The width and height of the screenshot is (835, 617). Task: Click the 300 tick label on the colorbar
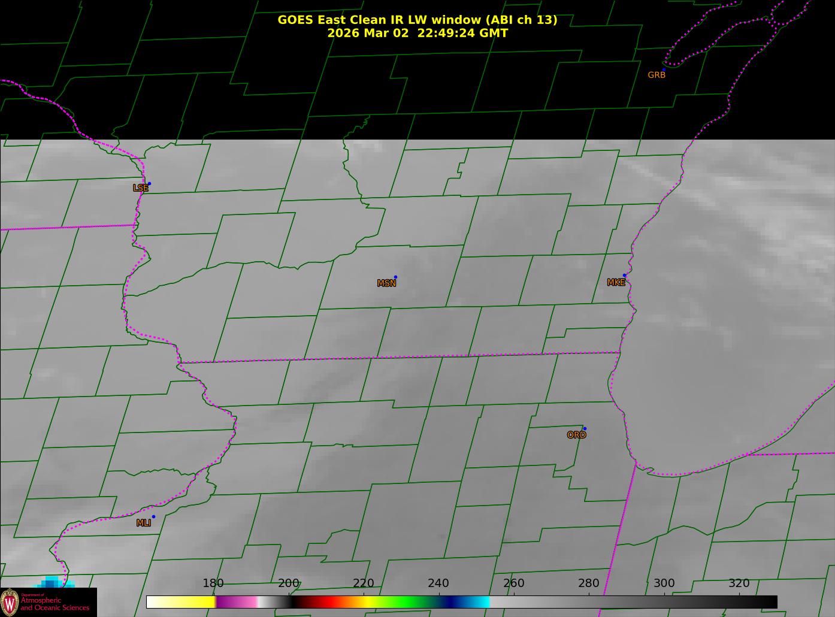pyautogui.click(x=664, y=583)
